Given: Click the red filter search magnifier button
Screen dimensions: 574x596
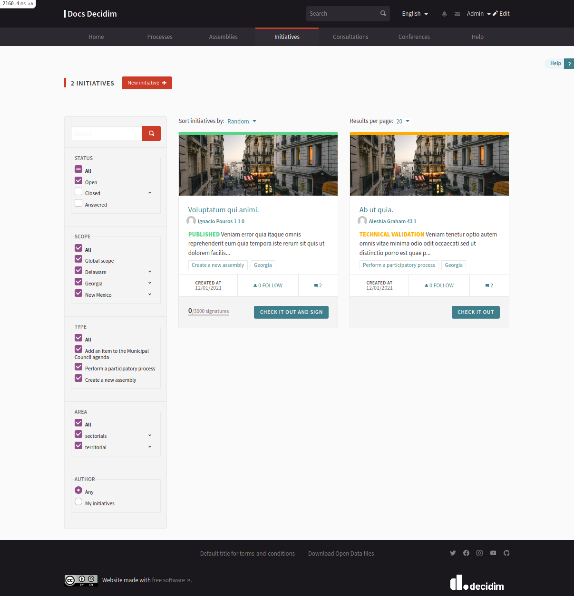Looking at the screenshot, I should tap(151, 133).
